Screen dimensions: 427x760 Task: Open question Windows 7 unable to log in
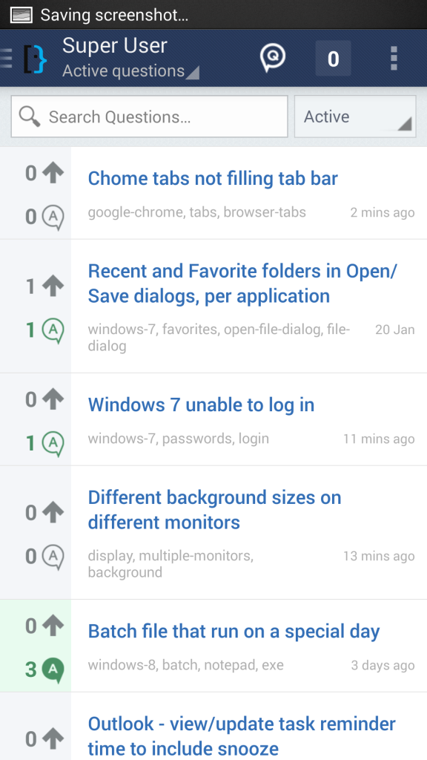(x=201, y=404)
